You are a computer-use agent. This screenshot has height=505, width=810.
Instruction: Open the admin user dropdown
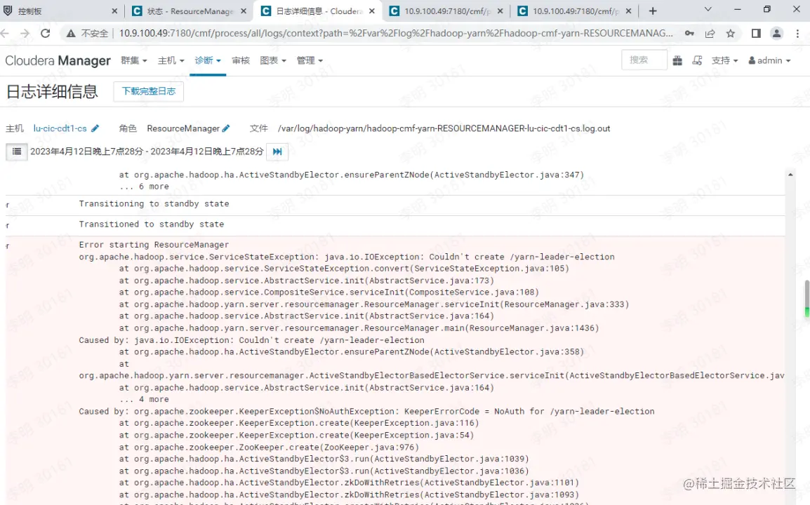(x=770, y=60)
